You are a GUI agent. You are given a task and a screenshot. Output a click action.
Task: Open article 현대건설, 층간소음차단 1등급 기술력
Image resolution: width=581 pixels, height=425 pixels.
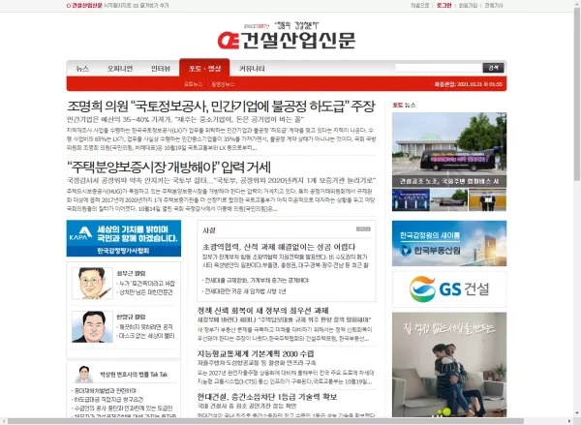[267, 397]
